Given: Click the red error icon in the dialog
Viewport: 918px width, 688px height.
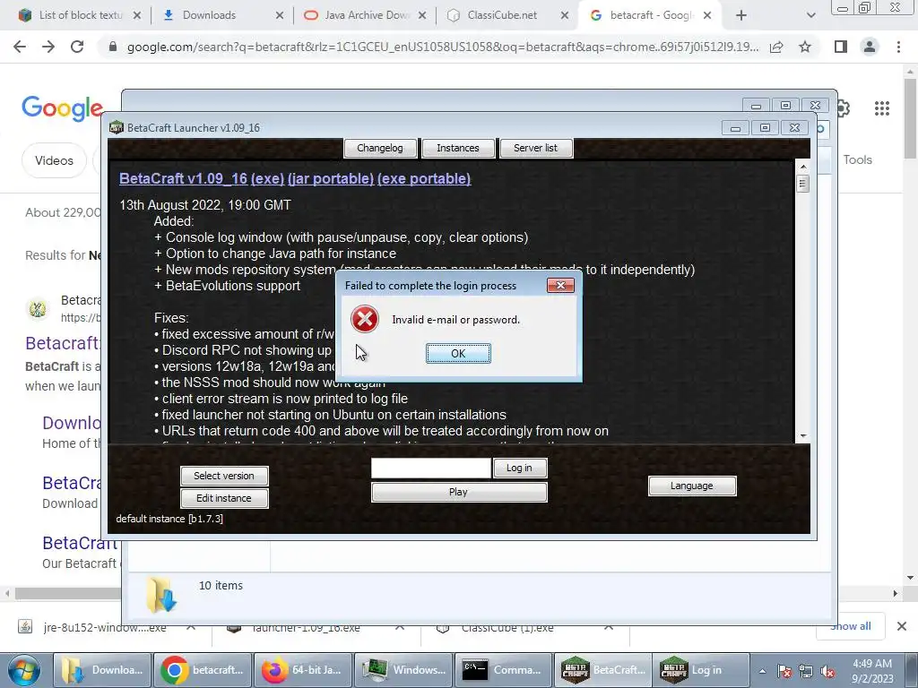Looking at the screenshot, I should click(x=364, y=320).
